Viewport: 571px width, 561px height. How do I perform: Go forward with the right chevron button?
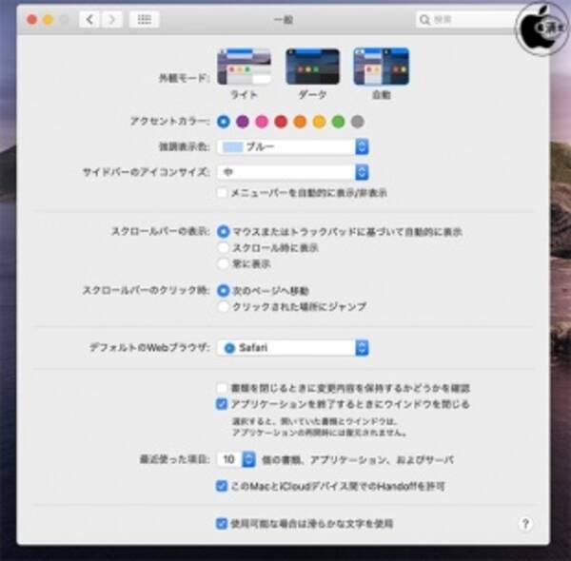(x=111, y=19)
